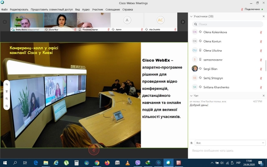Open Internet Explorer from taskbar
The image size is (267, 167).
pos(56,163)
